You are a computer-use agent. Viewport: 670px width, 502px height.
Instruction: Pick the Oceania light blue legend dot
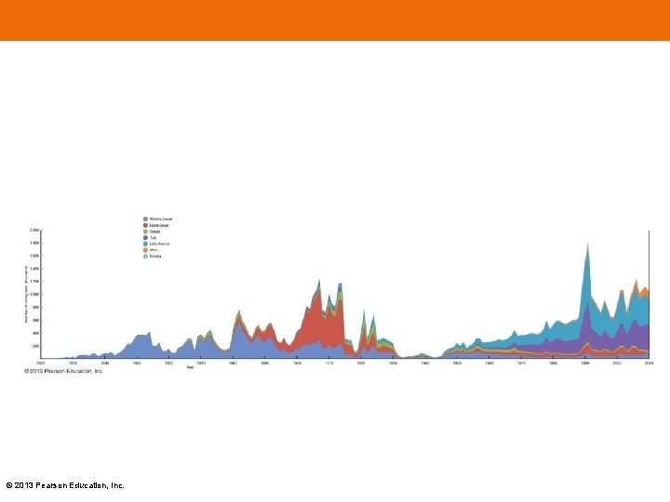click(145, 257)
